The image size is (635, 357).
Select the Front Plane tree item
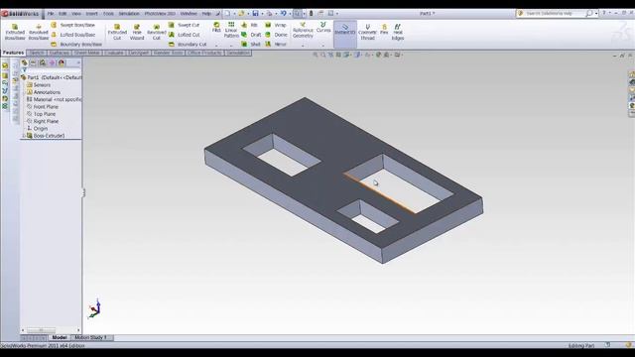(43, 107)
